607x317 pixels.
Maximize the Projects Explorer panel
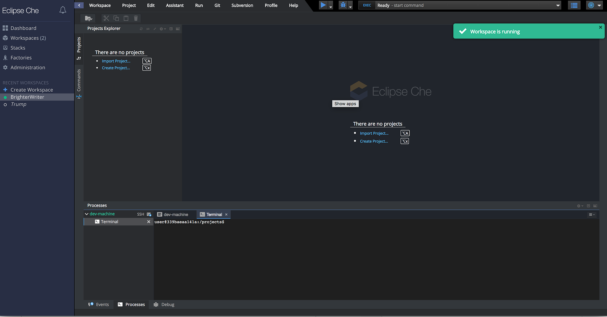(x=178, y=29)
